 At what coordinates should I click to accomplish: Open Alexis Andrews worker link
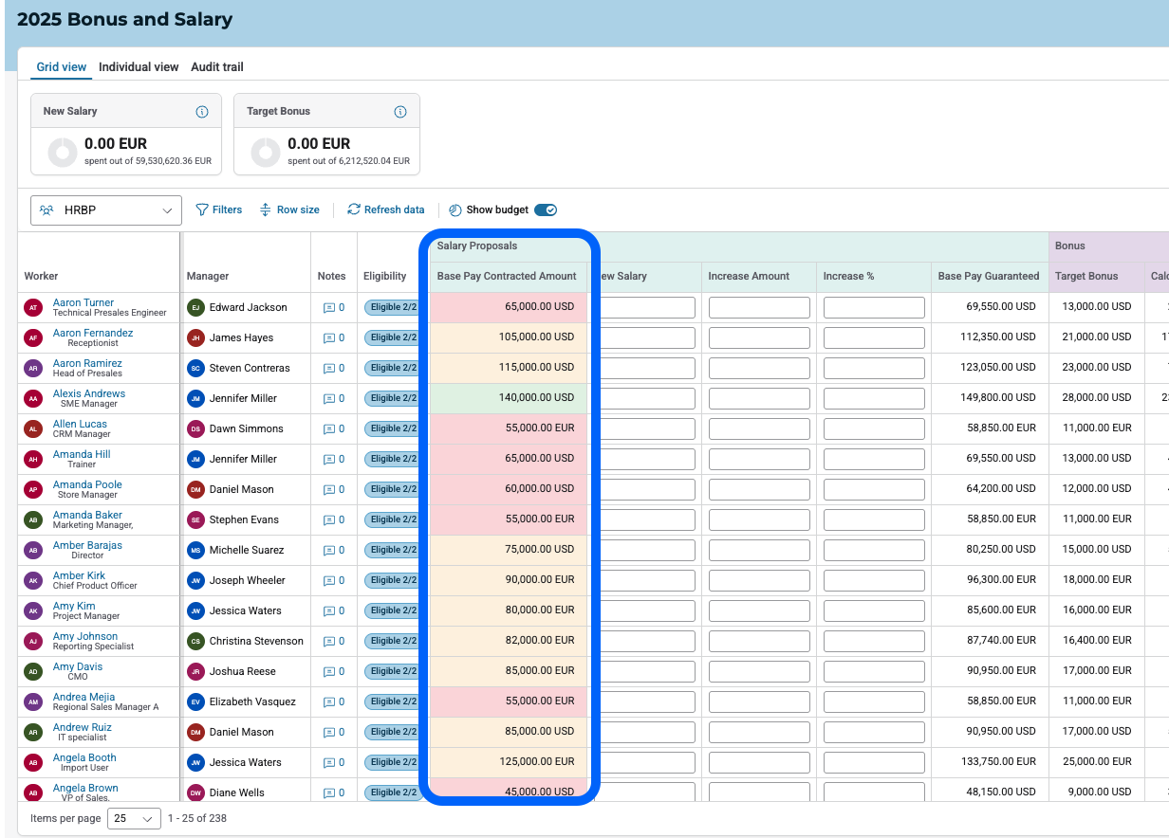[x=89, y=393]
